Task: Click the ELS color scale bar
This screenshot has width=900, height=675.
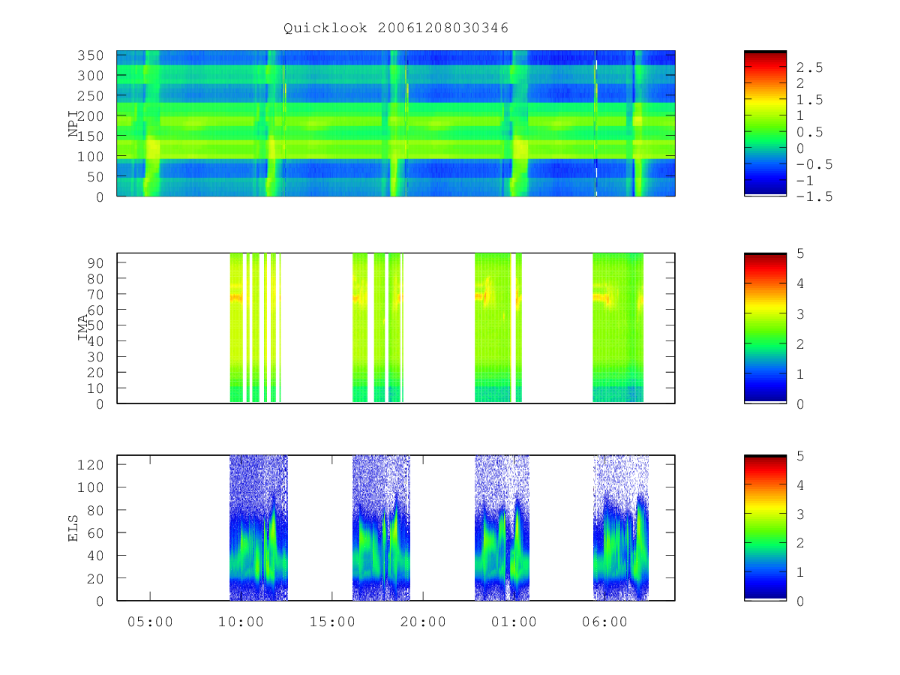Action: (x=765, y=528)
